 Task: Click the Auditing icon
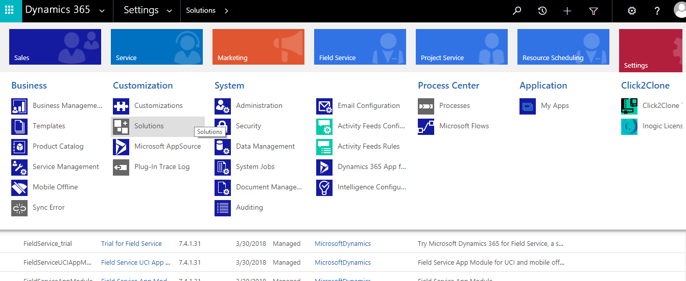click(223, 208)
